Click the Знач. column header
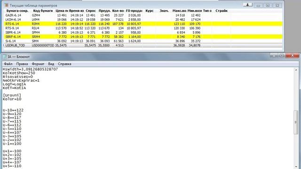The width and height of the screenshot is (301, 169). (164, 11)
